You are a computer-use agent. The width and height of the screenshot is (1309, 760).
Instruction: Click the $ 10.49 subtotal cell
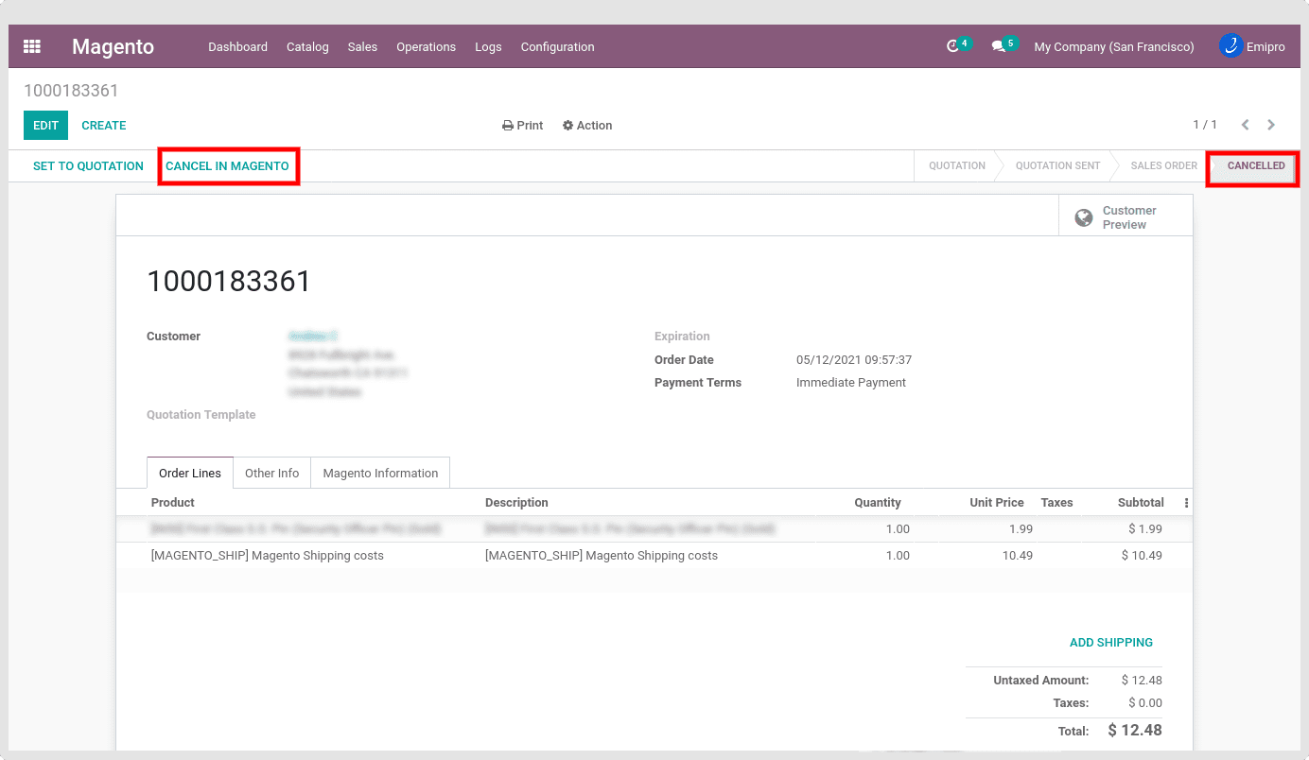click(1142, 556)
